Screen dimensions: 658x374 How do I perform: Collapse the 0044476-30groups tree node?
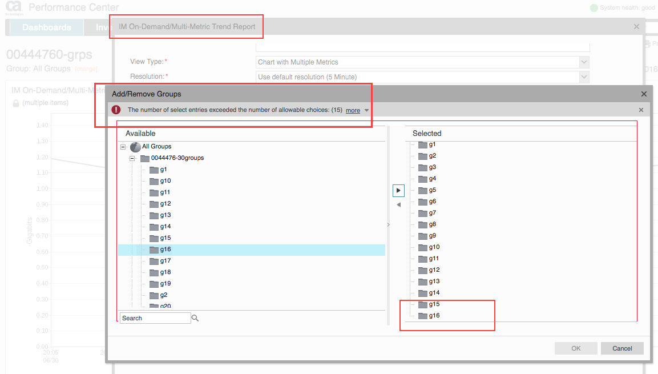coord(132,158)
